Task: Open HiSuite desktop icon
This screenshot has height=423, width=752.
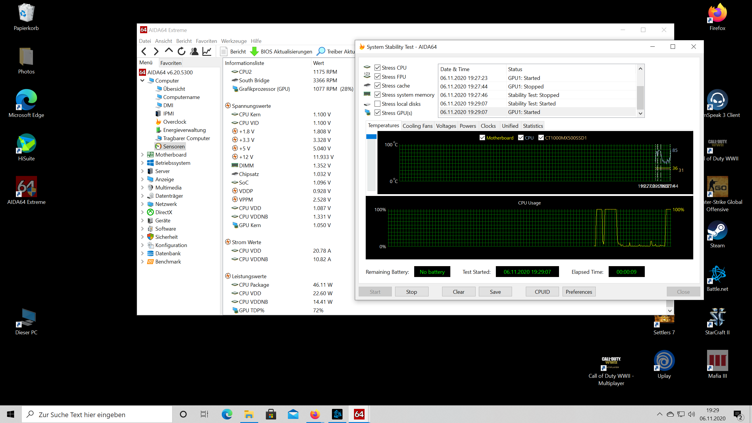Action: (x=26, y=147)
